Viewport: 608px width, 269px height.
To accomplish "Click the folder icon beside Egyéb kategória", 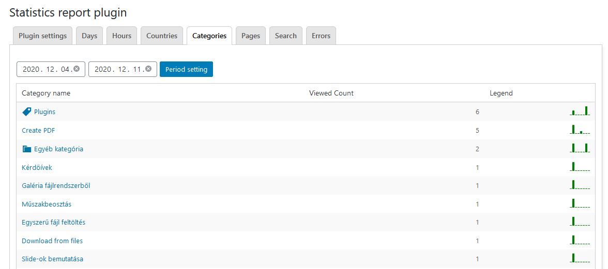I will click(x=27, y=149).
